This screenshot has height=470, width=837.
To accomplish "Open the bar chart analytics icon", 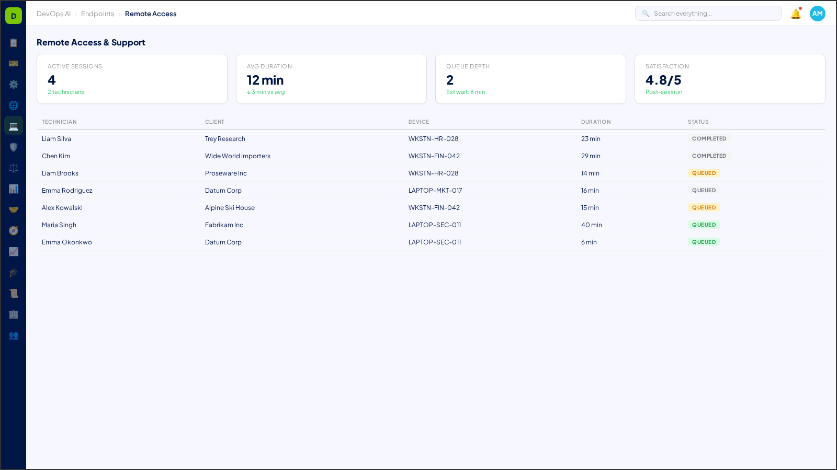I will (14, 189).
